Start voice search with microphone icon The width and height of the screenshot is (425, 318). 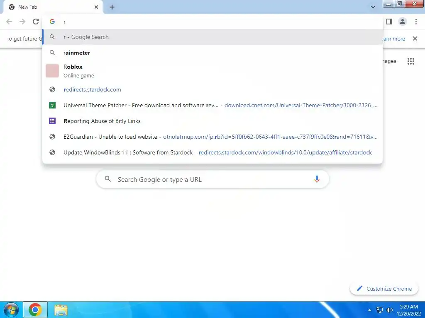pyautogui.click(x=317, y=179)
